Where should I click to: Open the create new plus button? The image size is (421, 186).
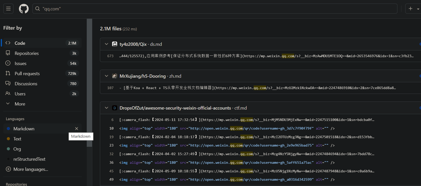click(411, 9)
